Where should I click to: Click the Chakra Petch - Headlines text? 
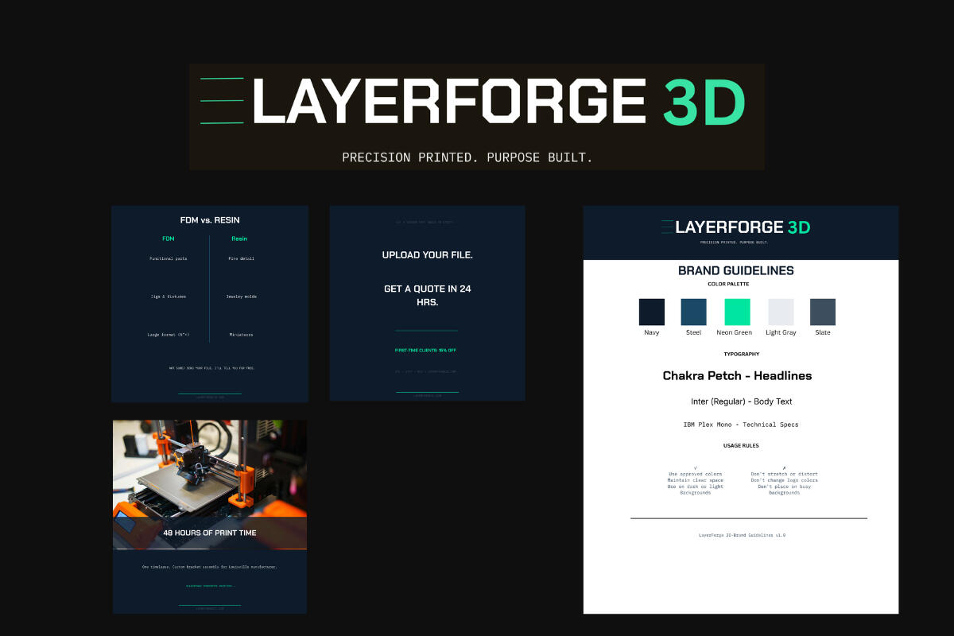737,375
